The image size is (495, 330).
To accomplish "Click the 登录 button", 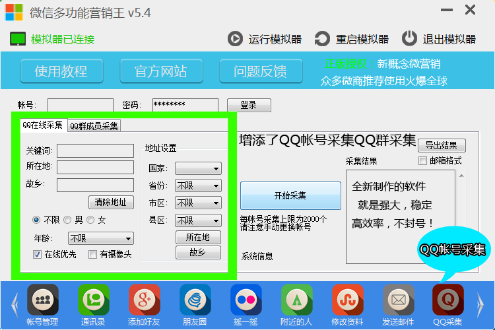I will click(x=249, y=105).
